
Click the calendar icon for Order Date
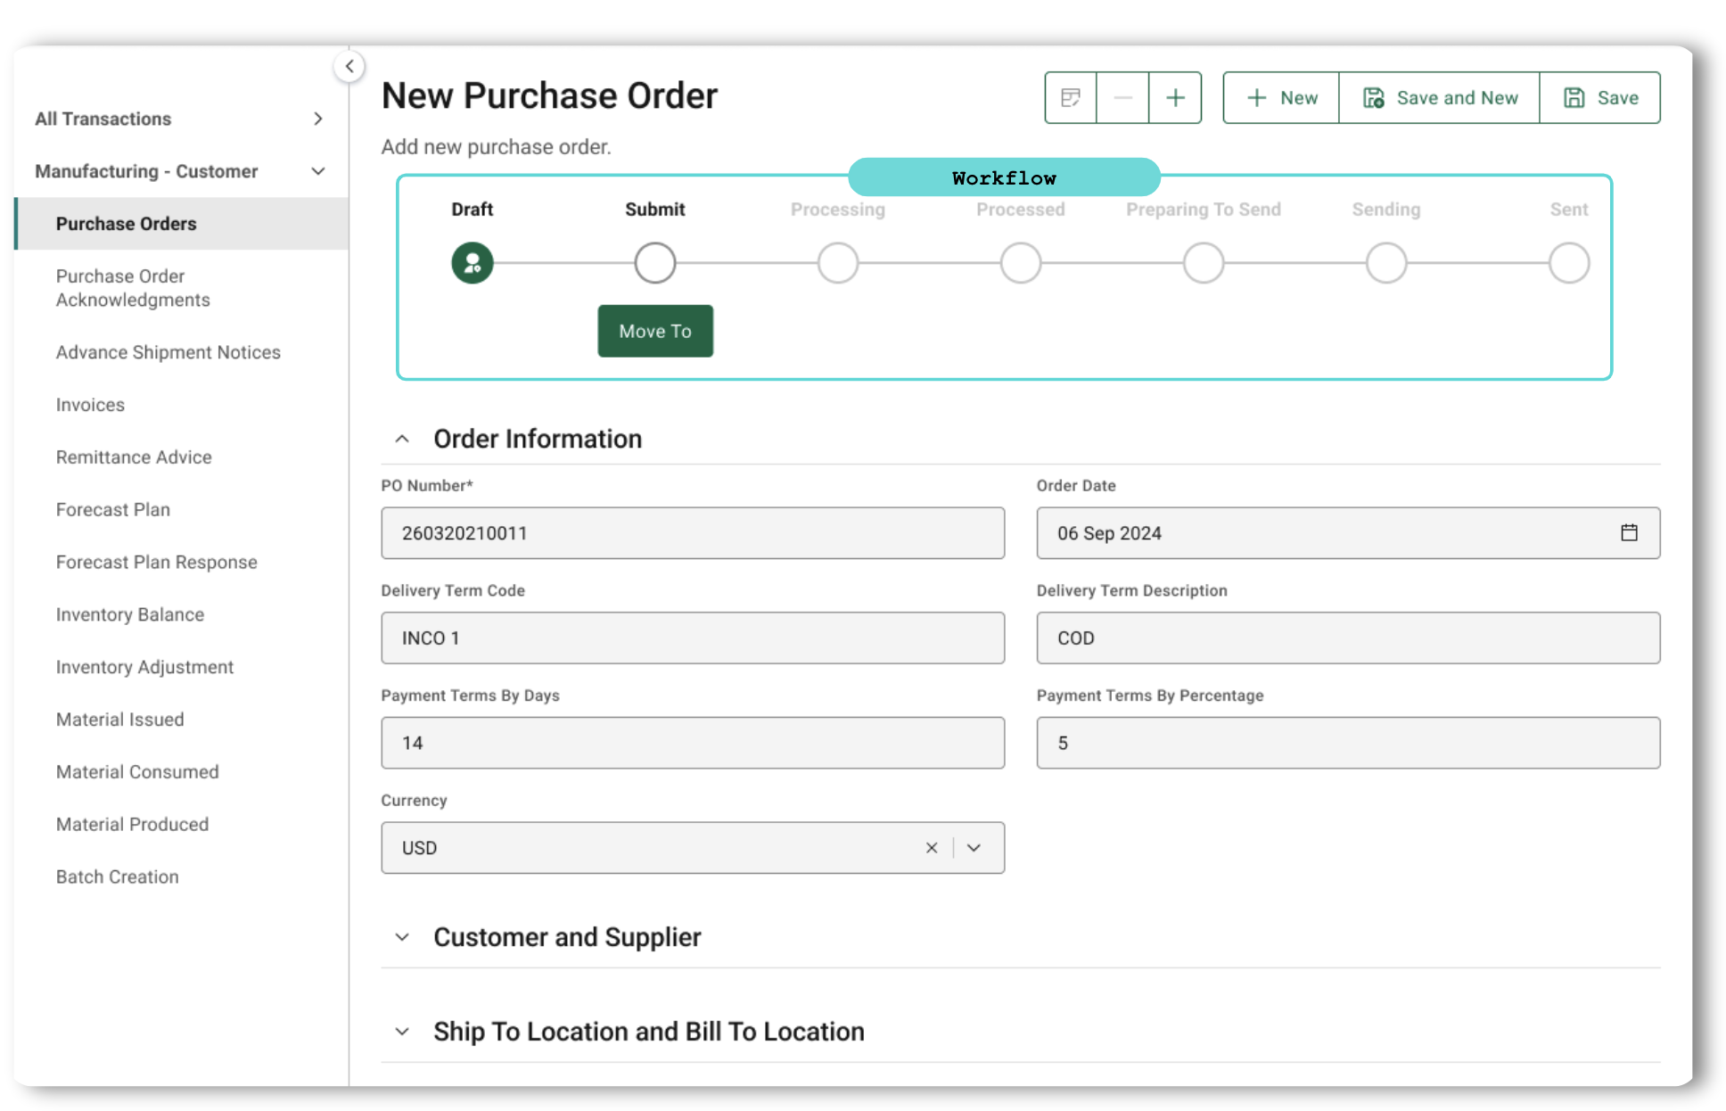point(1628,532)
